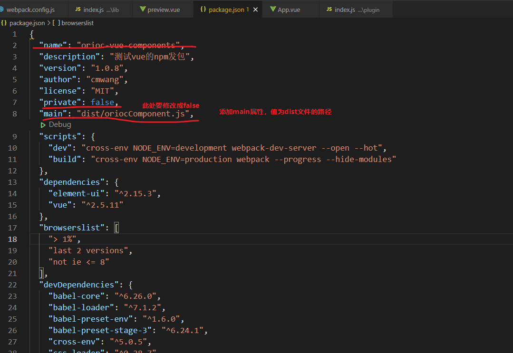Click line number 9 in the gutter
513x353 pixels.
14,136
